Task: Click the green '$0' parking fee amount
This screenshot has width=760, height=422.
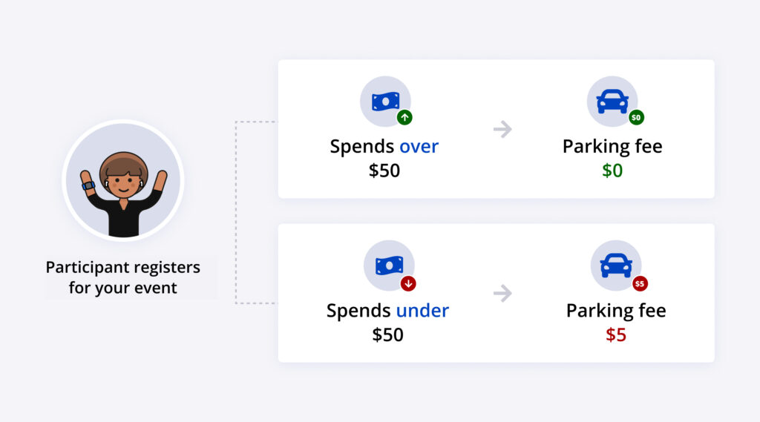Action: click(612, 171)
